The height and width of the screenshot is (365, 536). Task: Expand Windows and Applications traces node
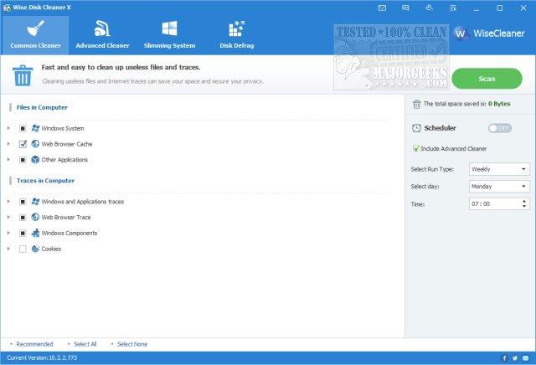click(8, 201)
